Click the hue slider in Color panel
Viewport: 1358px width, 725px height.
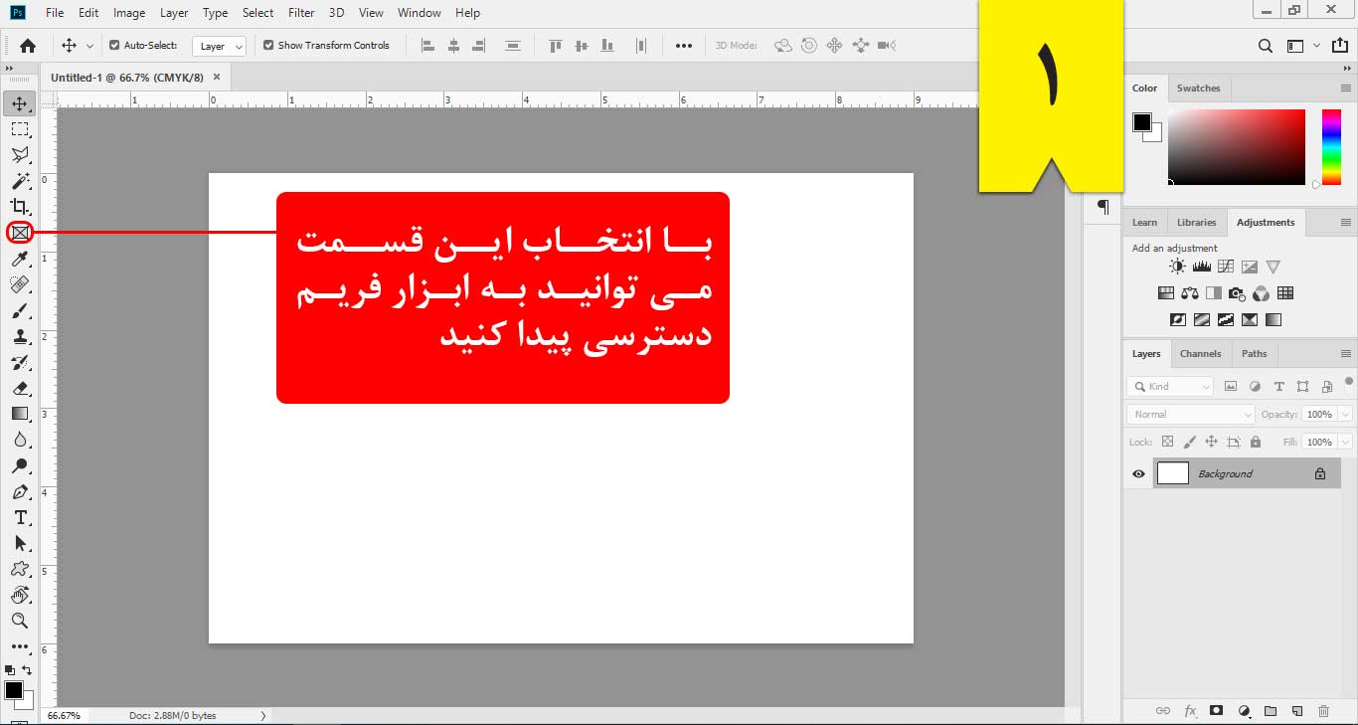(x=1331, y=147)
